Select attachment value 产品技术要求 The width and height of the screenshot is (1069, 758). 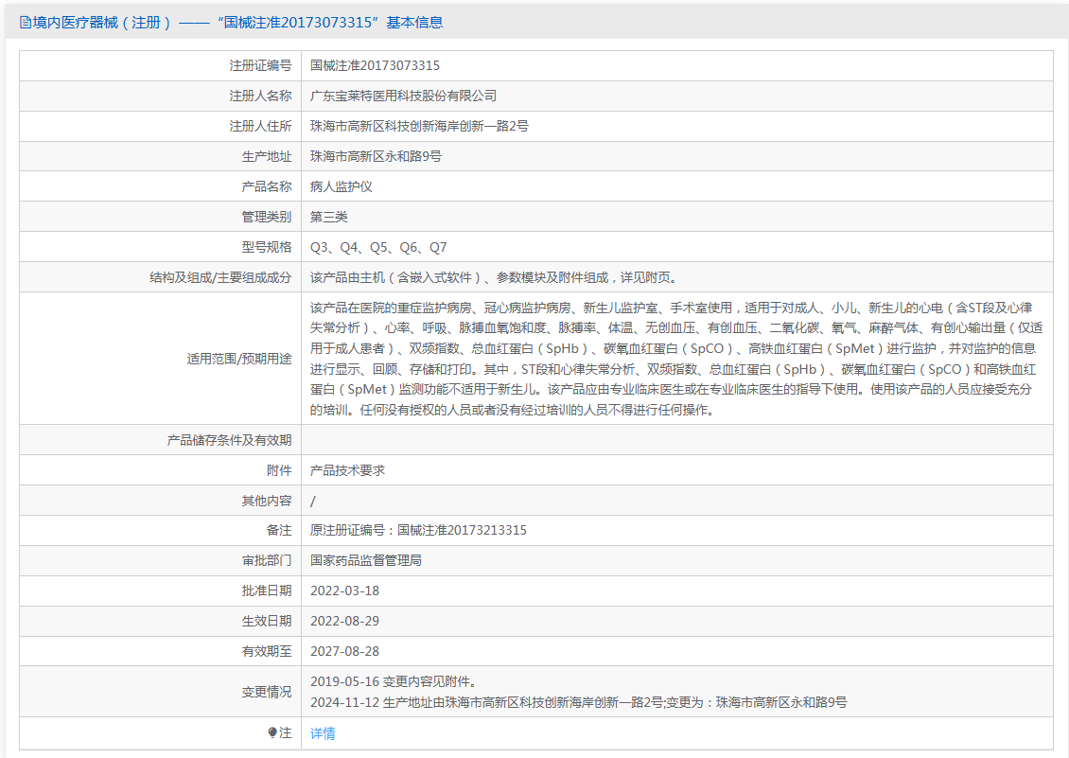tap(347, 470)
